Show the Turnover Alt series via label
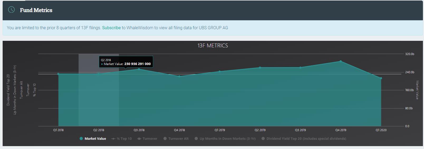424x149 pixels. click(178, 139)
